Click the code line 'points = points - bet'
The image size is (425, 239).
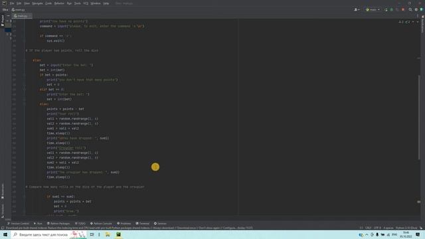coord(65,109)
